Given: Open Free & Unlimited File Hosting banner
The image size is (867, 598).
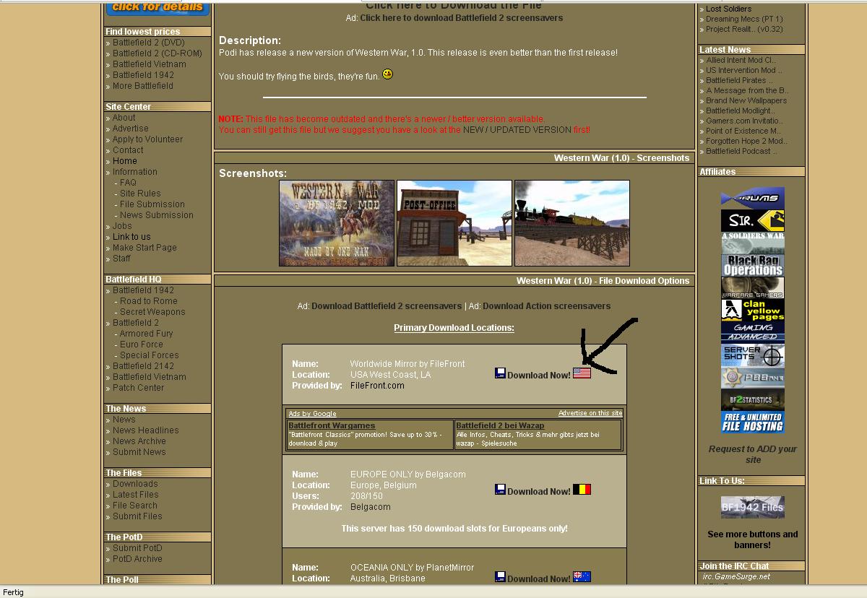Looking at the screenshot, I should [752, 422].
